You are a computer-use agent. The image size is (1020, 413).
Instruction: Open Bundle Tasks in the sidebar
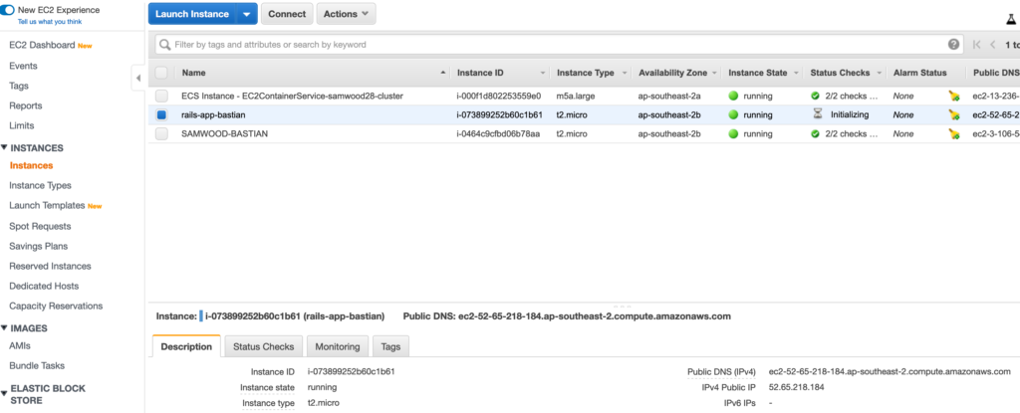click(37, 365)
